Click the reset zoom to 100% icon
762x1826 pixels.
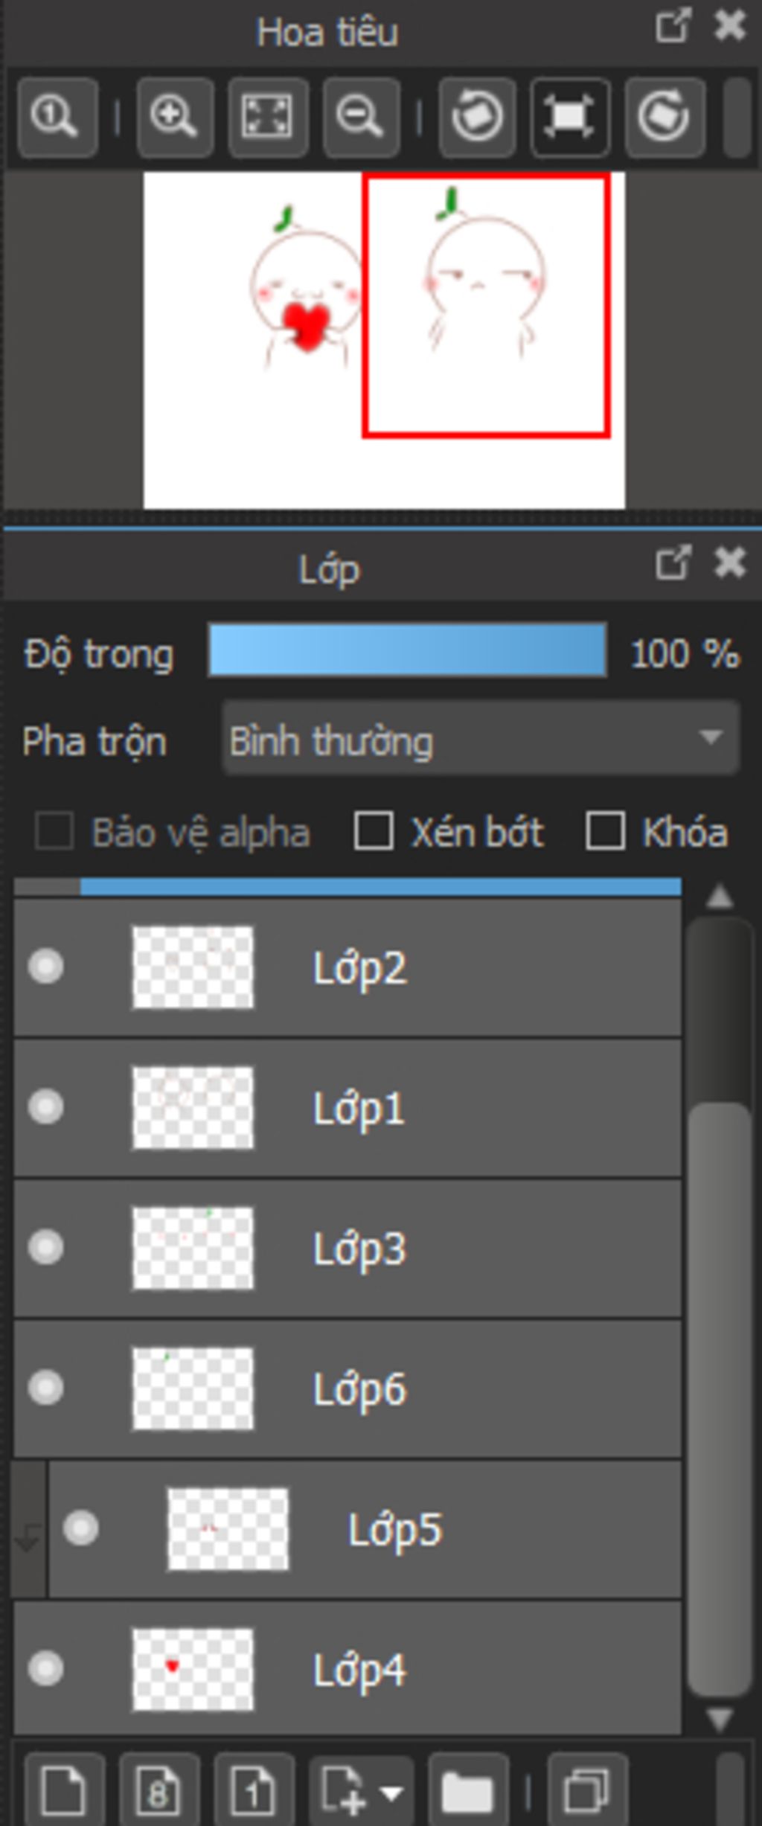pyautogui.click(x=57, y=117)
